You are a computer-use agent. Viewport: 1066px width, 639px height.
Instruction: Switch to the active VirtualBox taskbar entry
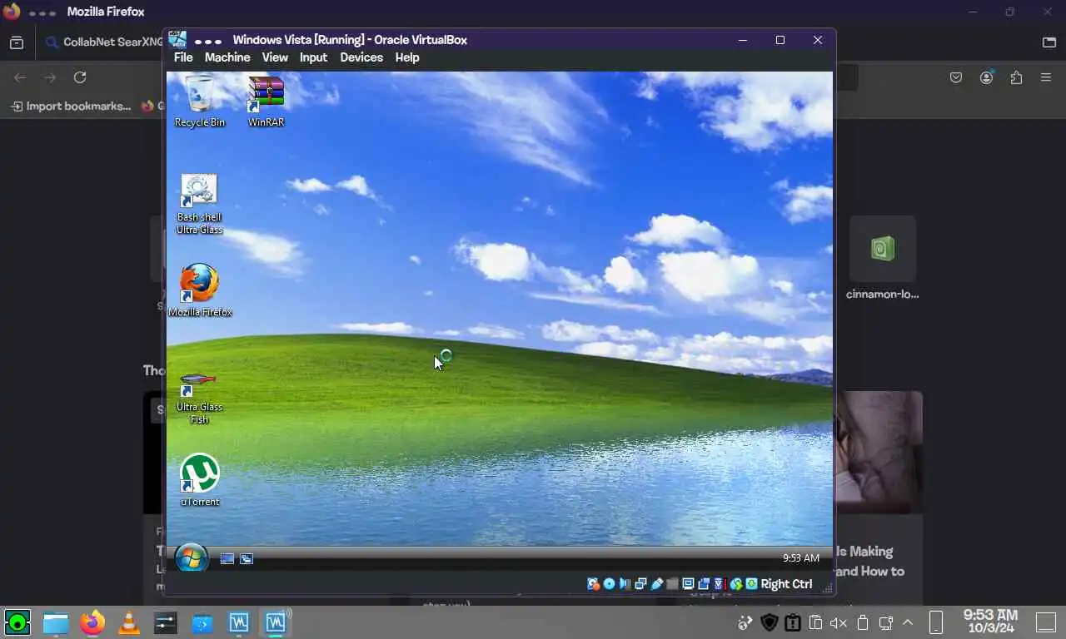276,622
